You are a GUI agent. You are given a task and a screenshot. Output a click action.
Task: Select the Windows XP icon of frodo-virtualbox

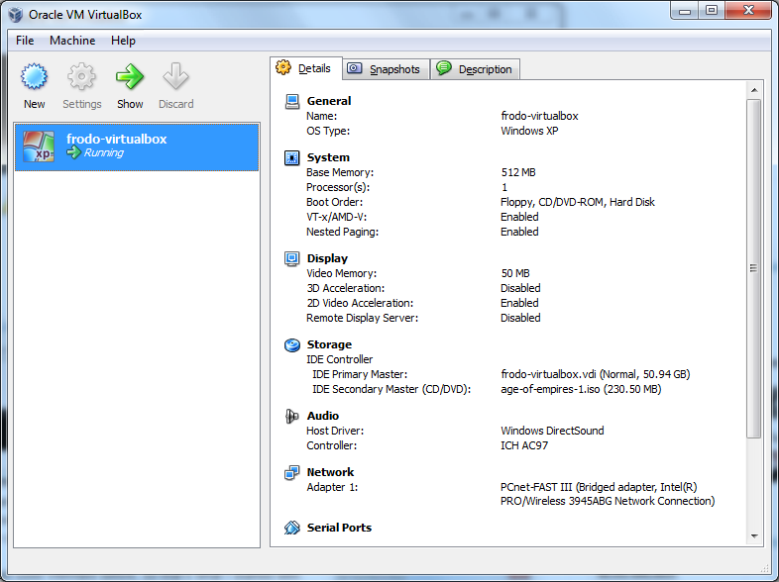click(x=39, y=146)
